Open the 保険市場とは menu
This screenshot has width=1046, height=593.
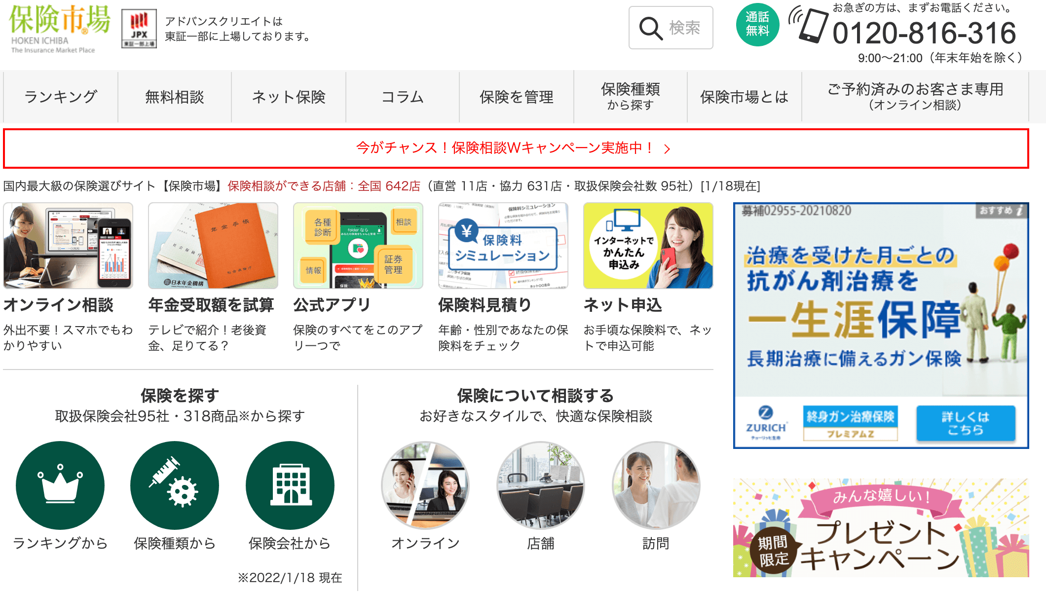tap(745, 97)
